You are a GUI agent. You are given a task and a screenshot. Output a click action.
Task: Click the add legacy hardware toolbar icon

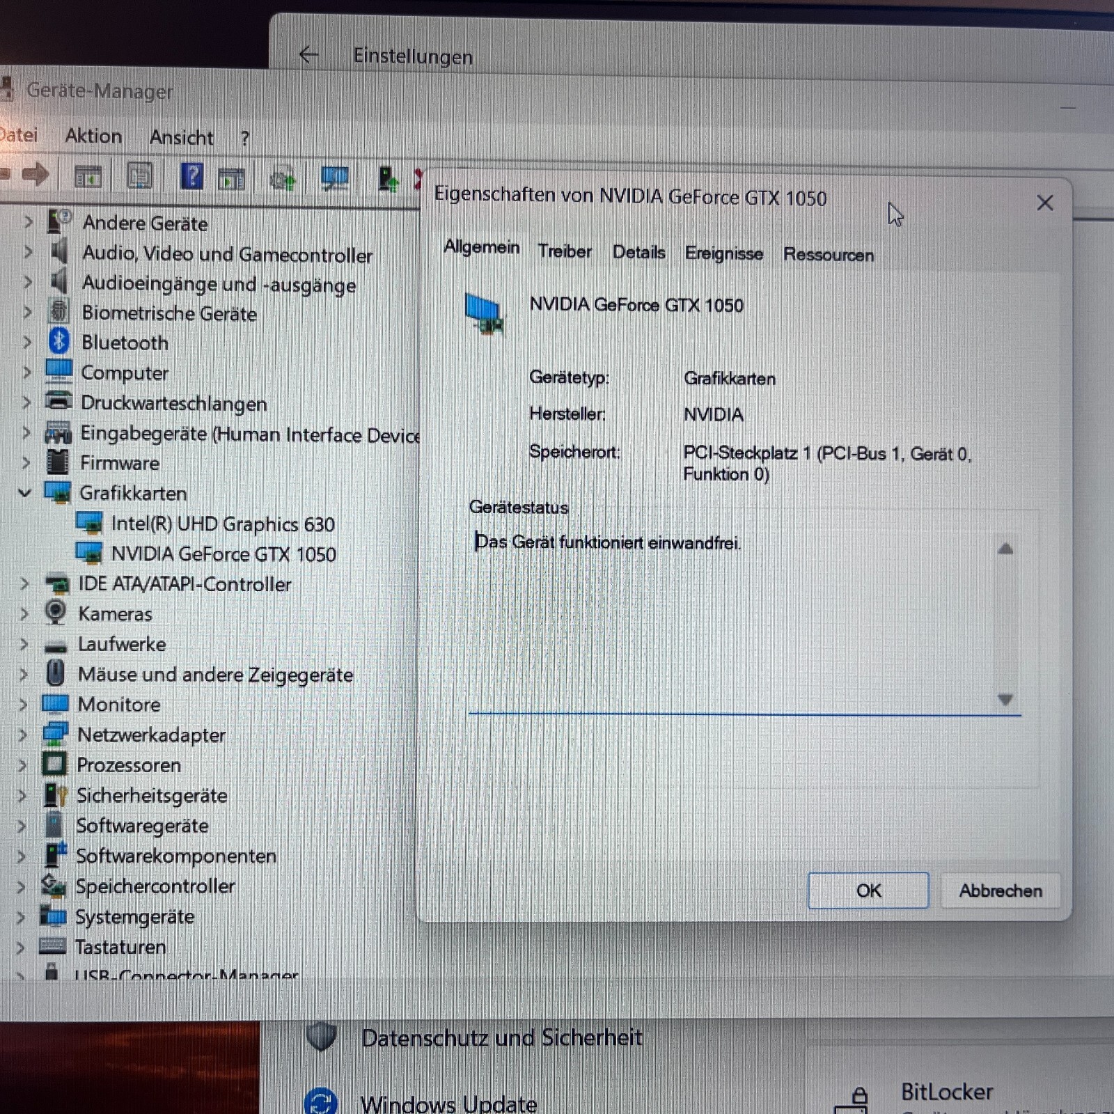click(x=389, y=179)
